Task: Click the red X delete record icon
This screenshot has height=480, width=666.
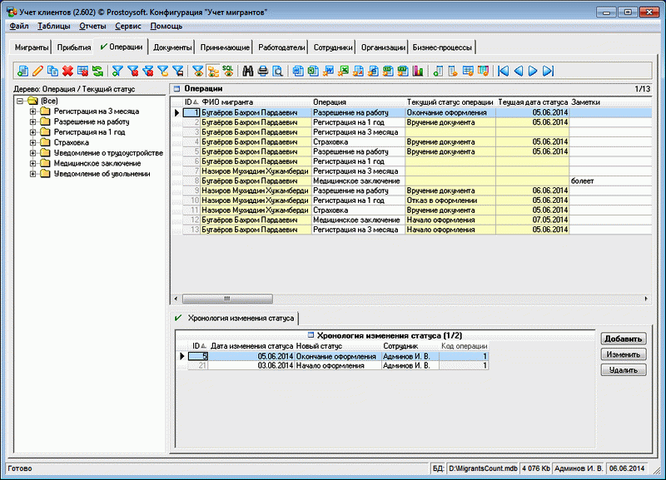Action: pos(67,71)
